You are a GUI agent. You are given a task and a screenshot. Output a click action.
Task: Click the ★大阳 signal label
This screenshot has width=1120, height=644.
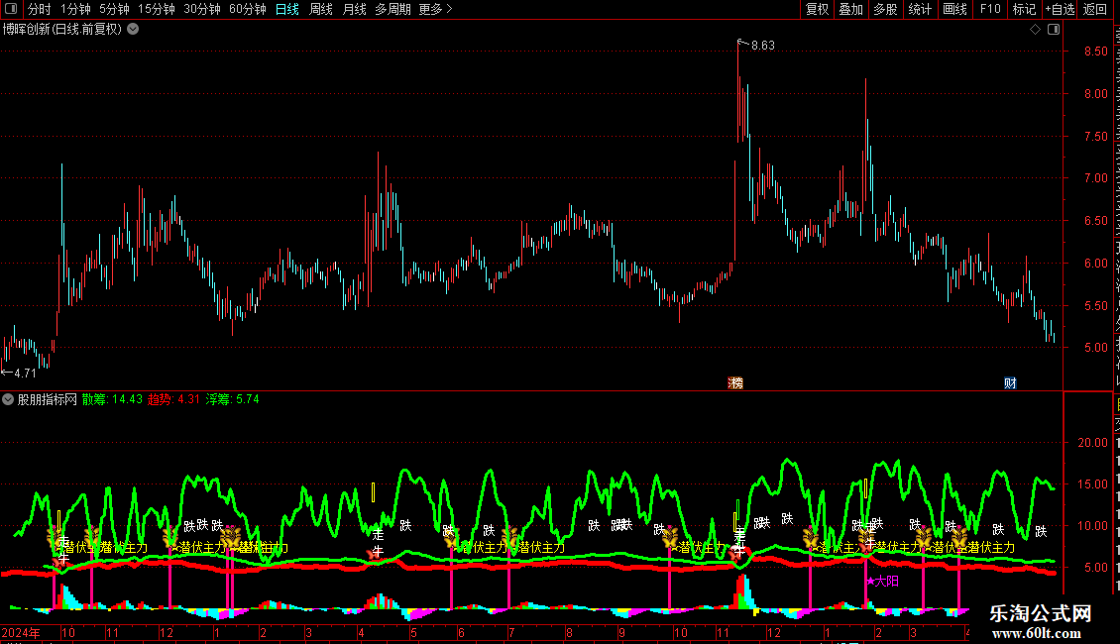point(883,582)
